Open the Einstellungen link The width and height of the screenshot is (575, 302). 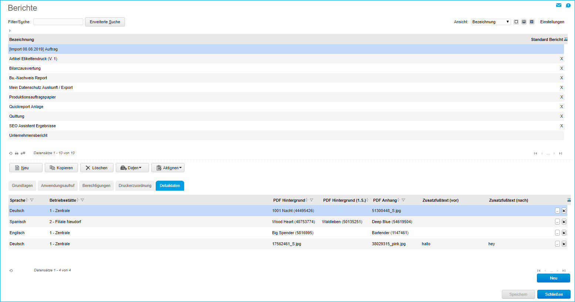(552, 22)
